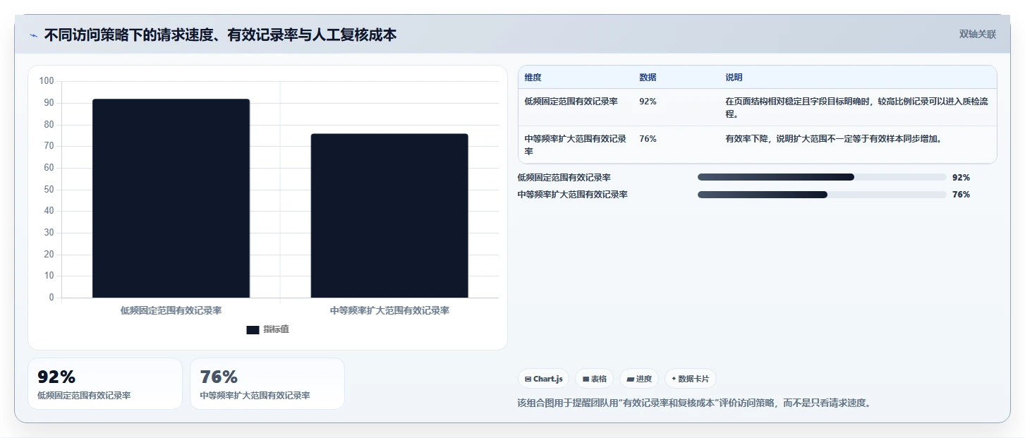Image resolution: width=1025 pixels, height=438 pixels.
Task: Click the 低频固定范围有效记录率 x-axis label
Action: coord(171,310)
